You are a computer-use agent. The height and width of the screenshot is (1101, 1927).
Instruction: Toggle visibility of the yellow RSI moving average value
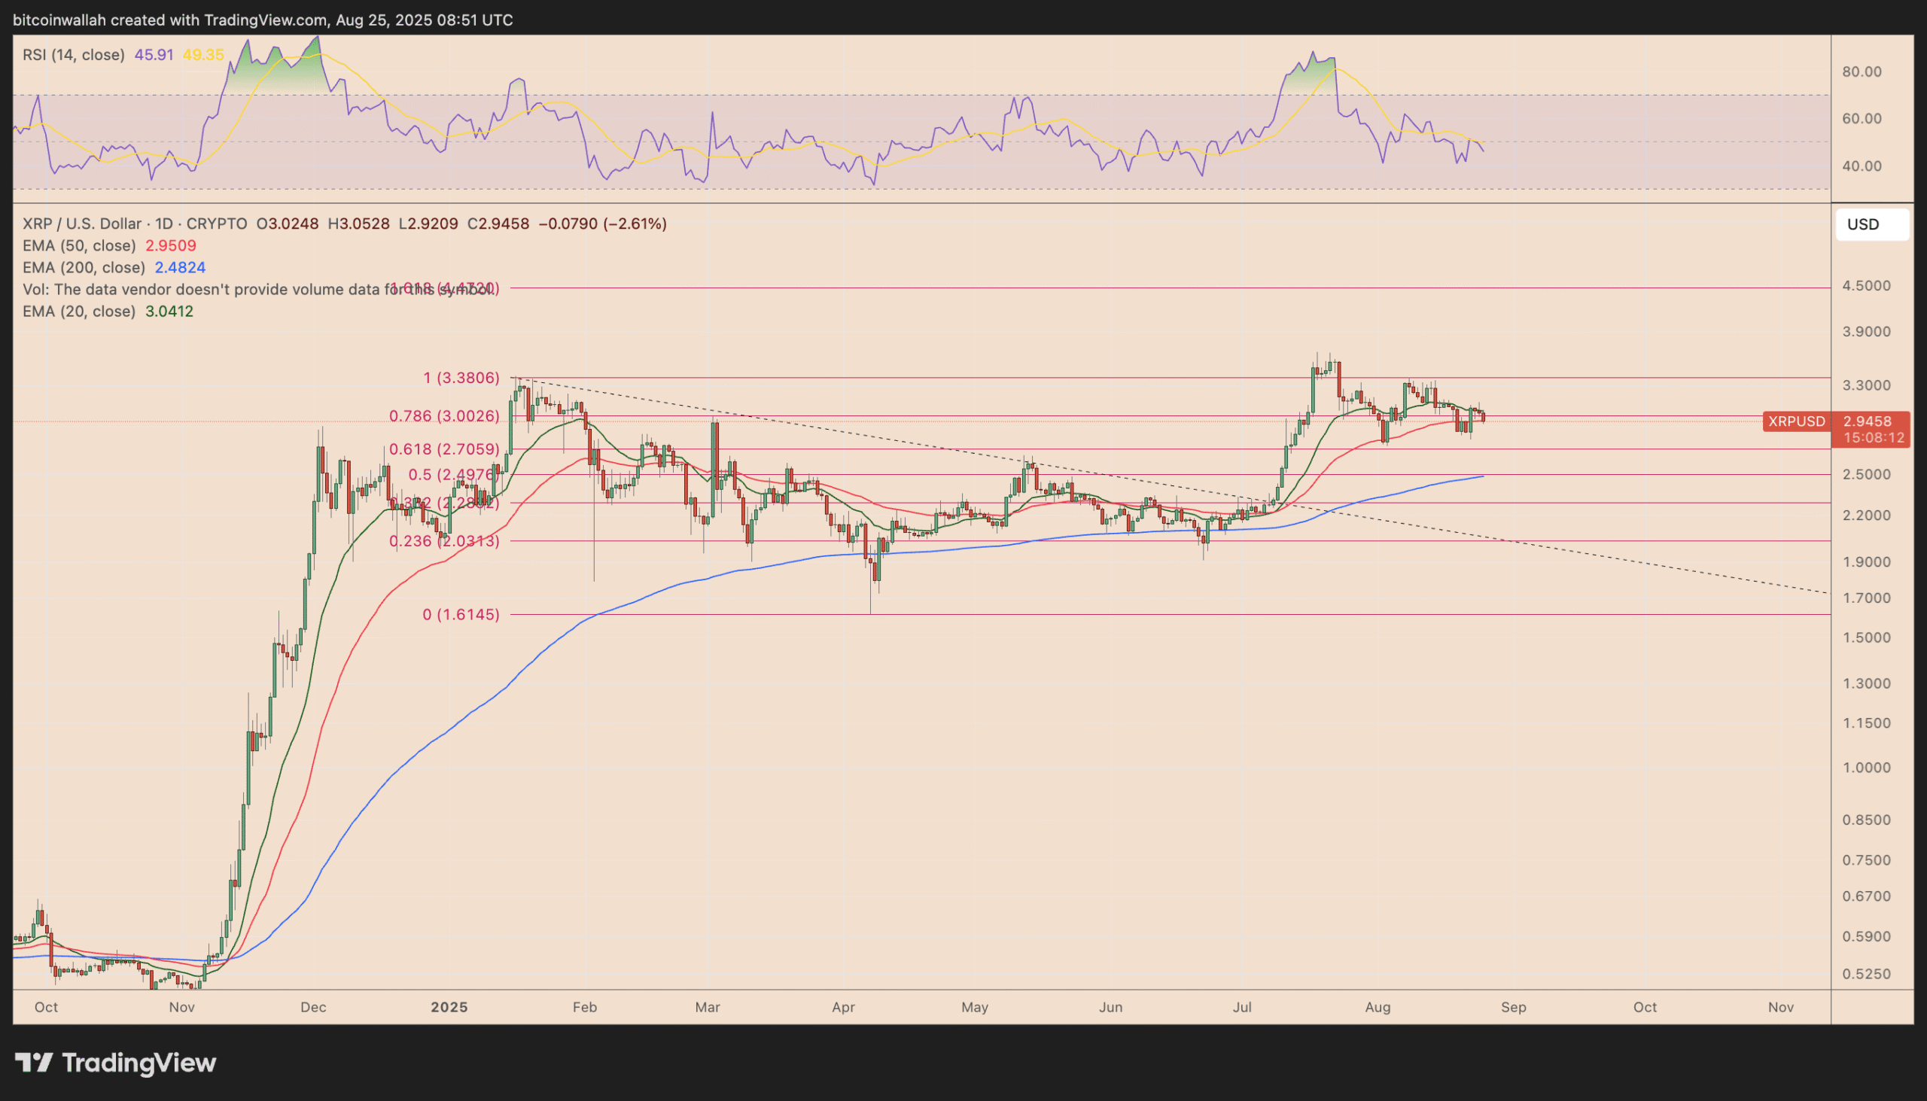click(202, 54)
